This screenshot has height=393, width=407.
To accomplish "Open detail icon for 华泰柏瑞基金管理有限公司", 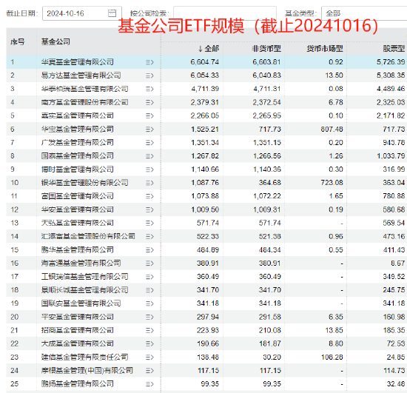I will (149, 89).
